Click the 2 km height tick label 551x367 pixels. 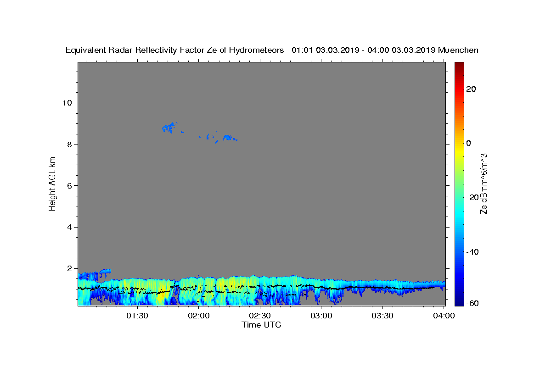(69, 268)
